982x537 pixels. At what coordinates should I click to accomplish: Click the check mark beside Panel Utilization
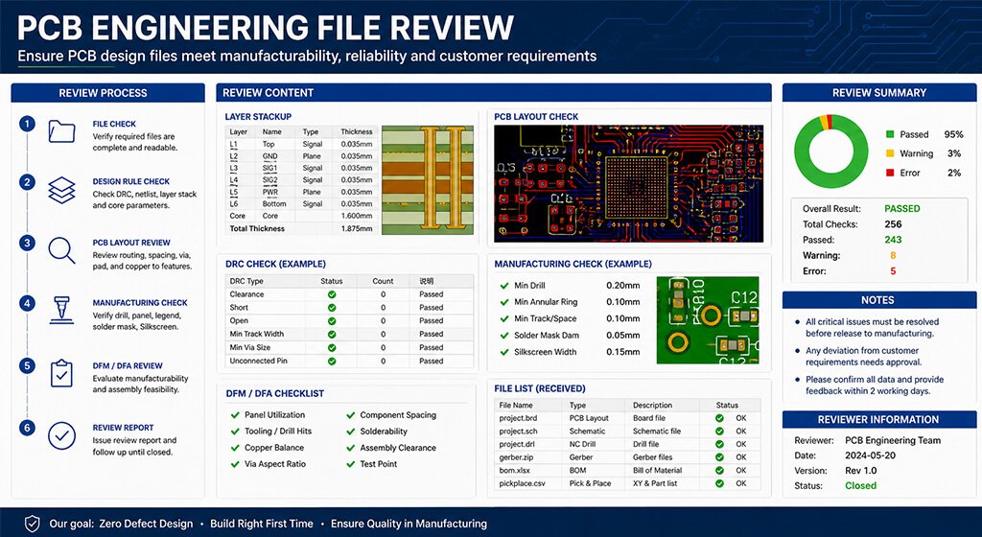236,415
